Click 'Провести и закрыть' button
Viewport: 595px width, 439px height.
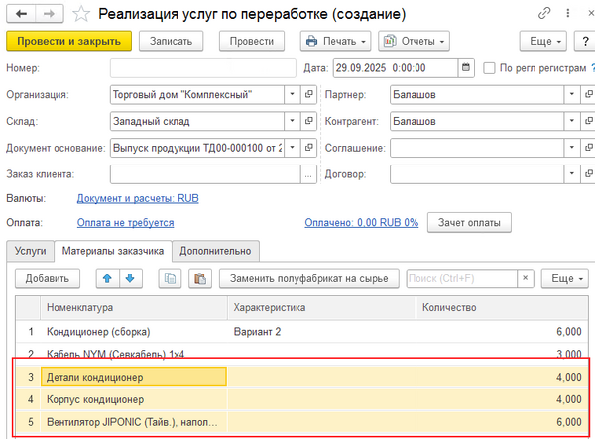click(x=68, y=41)
